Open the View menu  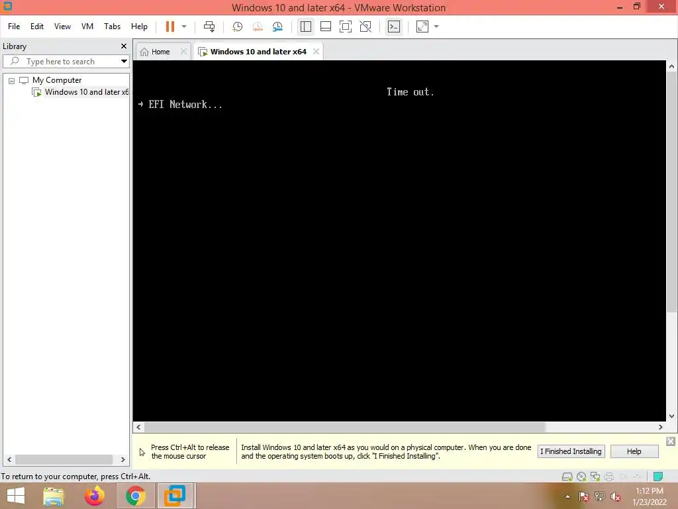pyautogui.click(x=62, y=27)
